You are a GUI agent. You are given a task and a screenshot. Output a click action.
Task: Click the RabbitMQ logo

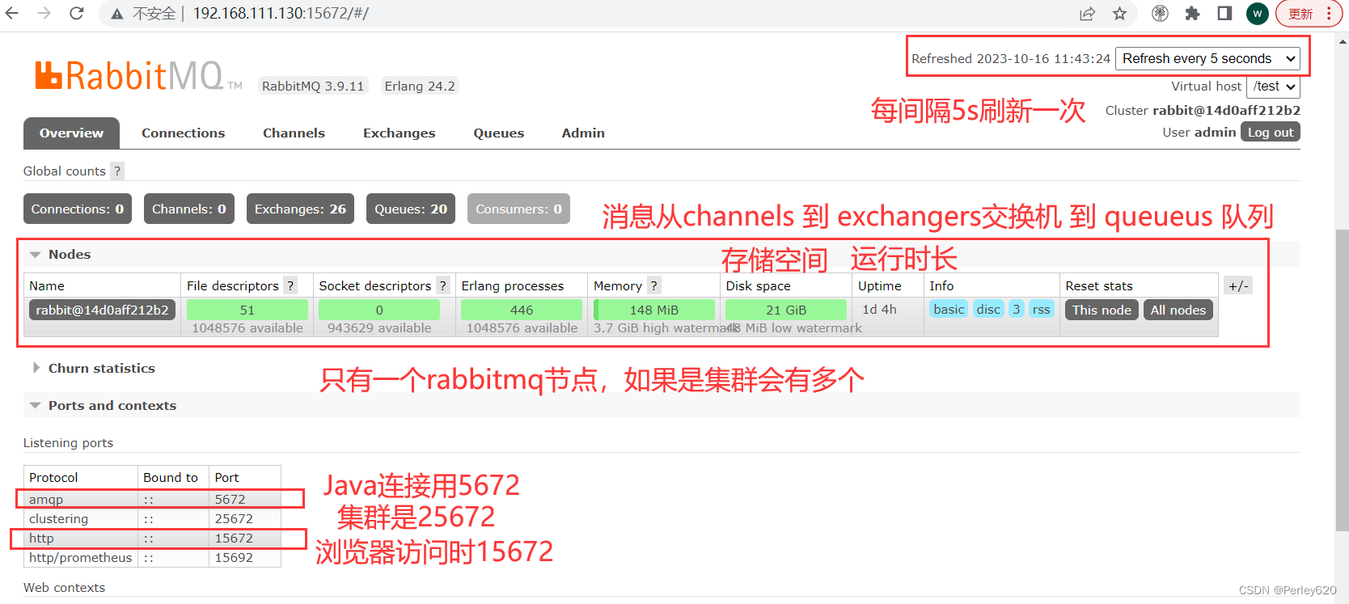click(x=137, y=76)
